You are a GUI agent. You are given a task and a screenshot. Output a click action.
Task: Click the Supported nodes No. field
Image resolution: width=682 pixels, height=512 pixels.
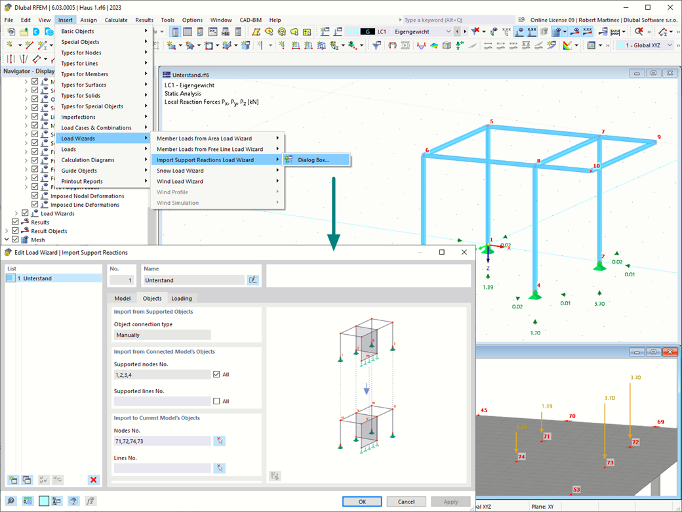pyautogui.click(x=162, y=374)
